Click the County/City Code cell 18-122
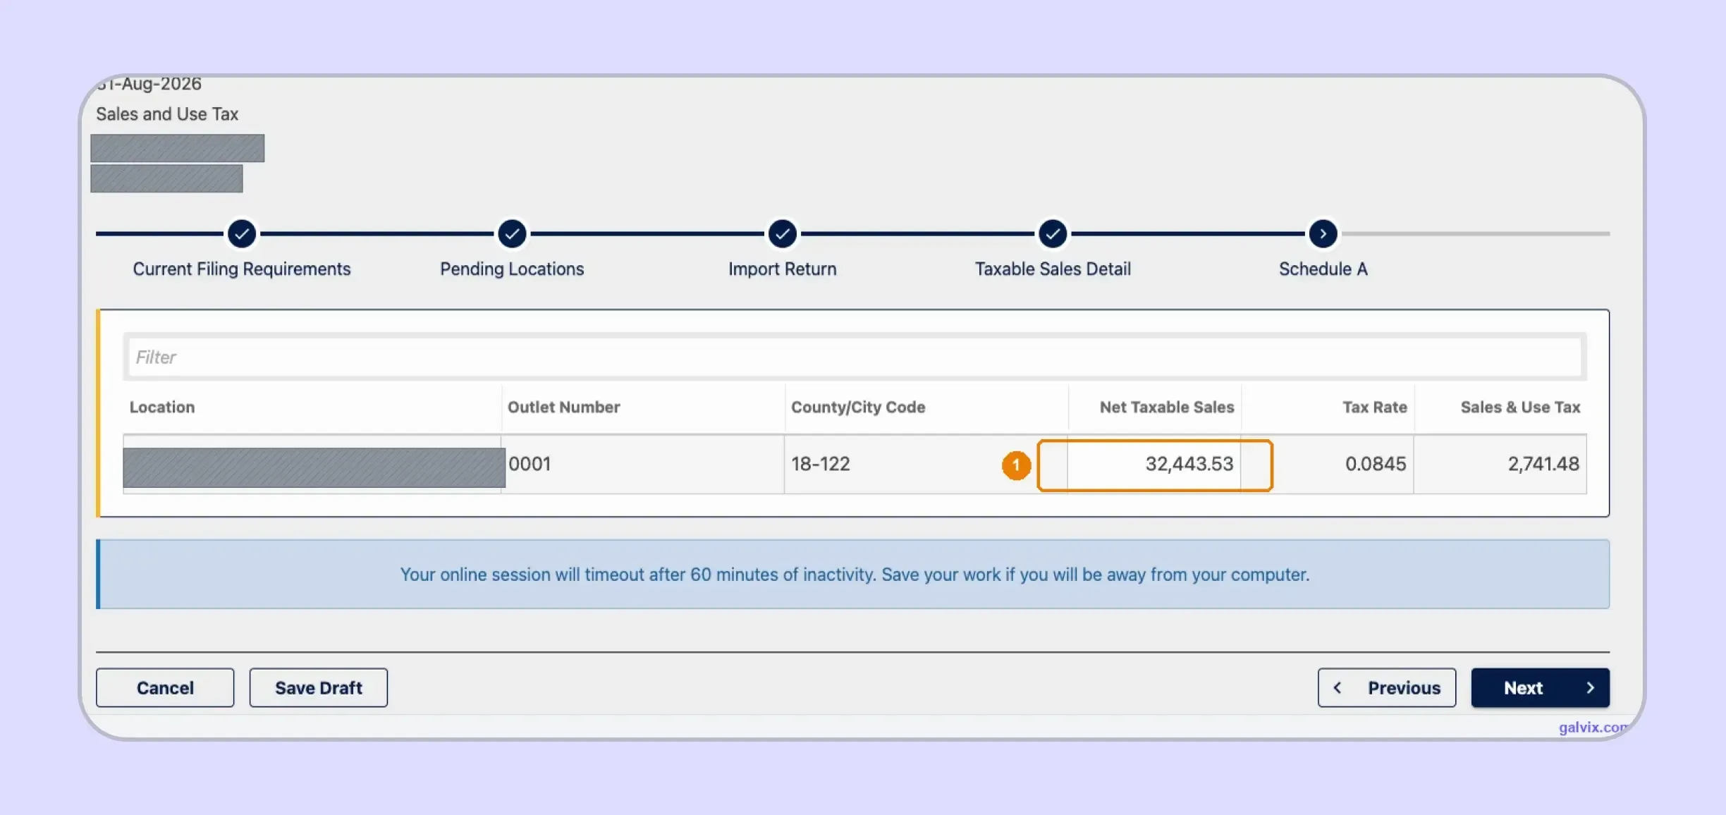 820,464
